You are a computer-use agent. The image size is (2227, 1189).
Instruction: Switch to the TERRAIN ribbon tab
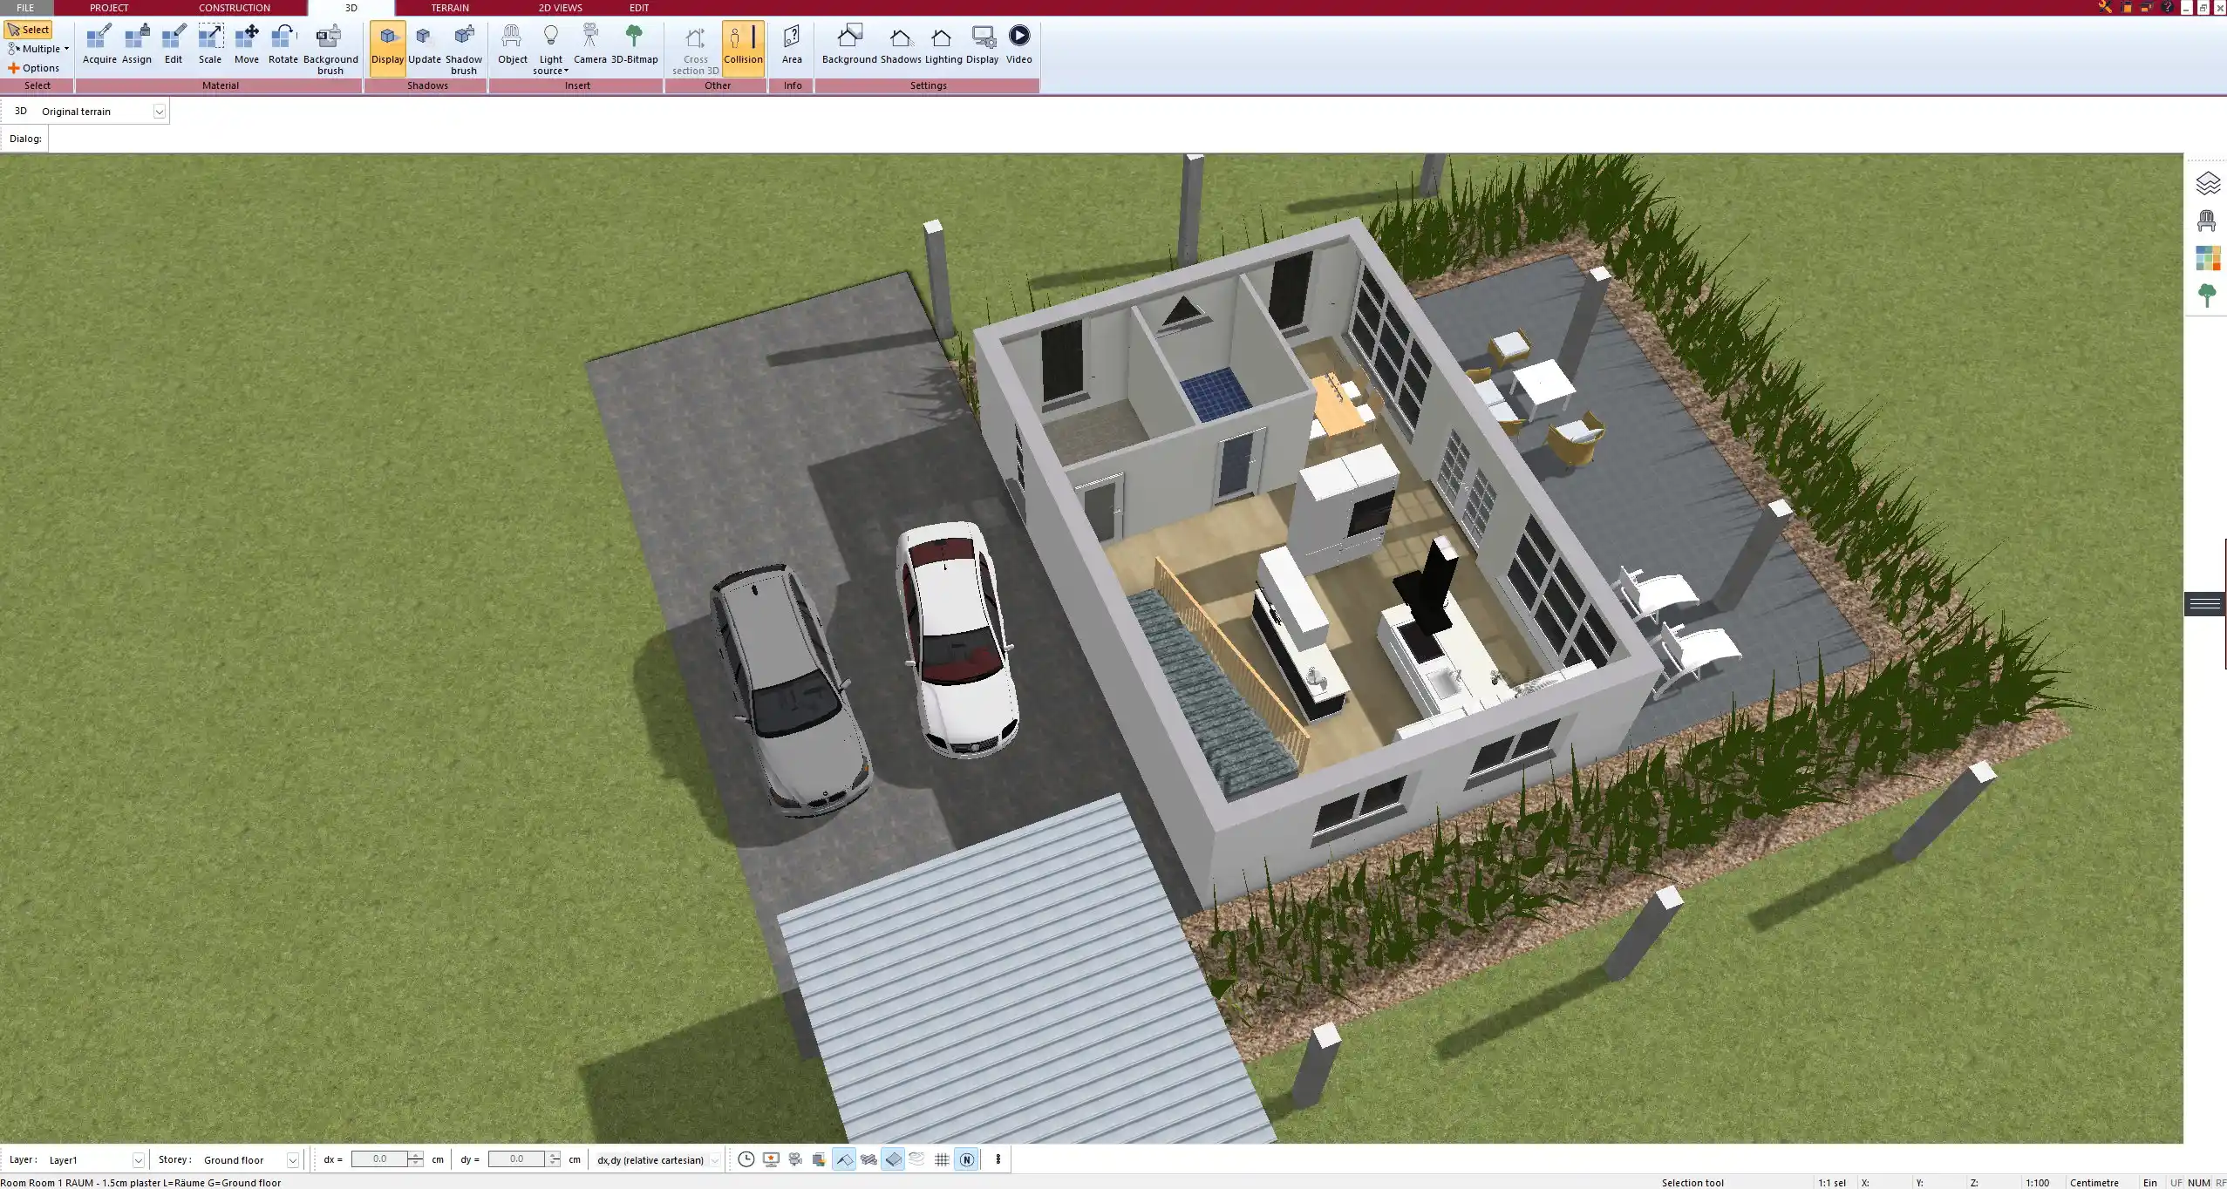(x=448, y=7)
